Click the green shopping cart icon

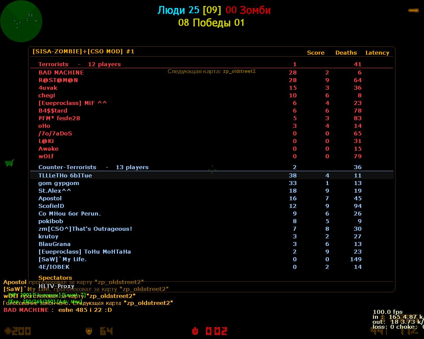[9, 163]
